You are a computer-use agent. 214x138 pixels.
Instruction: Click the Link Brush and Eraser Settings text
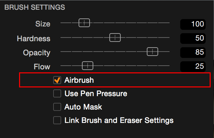[x=119, y=120]
